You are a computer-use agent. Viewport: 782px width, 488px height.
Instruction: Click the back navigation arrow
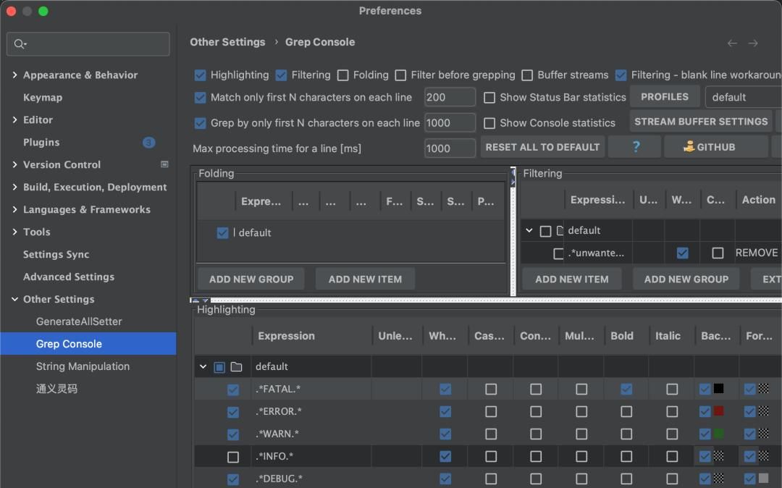tap(732, 43)
